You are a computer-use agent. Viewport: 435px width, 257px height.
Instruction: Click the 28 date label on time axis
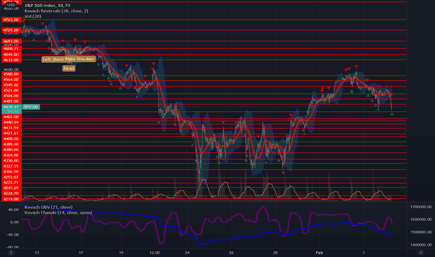pyautogui.click(x=275, y=252)
